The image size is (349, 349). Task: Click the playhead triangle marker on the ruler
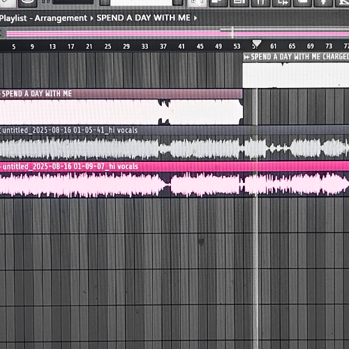[x=257, y=43]
